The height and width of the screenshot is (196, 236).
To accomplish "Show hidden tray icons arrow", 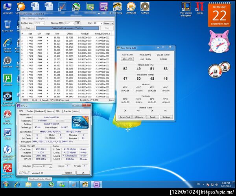I will 203,185.
